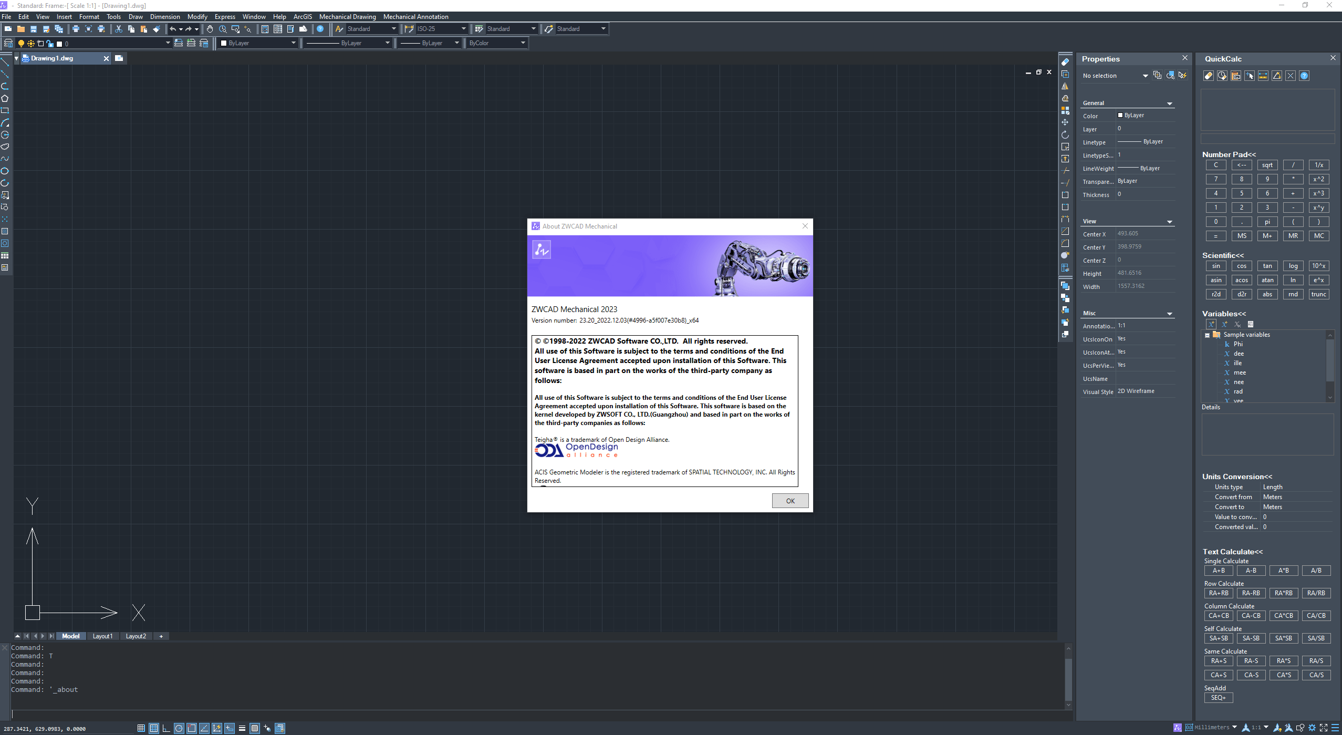Screen dimensions: 1342x735
Task: Click the Clean Screen fullscreen status icon
Action: (x=1324, y=728)
